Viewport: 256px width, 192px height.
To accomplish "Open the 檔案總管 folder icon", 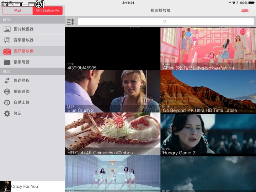I will tap(7, 62).
